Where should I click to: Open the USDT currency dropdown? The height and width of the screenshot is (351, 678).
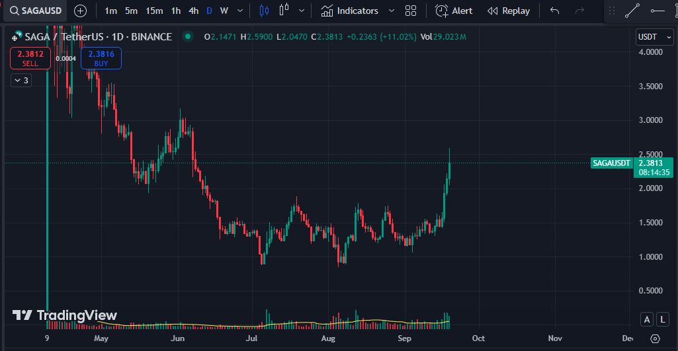coord(654,37)
